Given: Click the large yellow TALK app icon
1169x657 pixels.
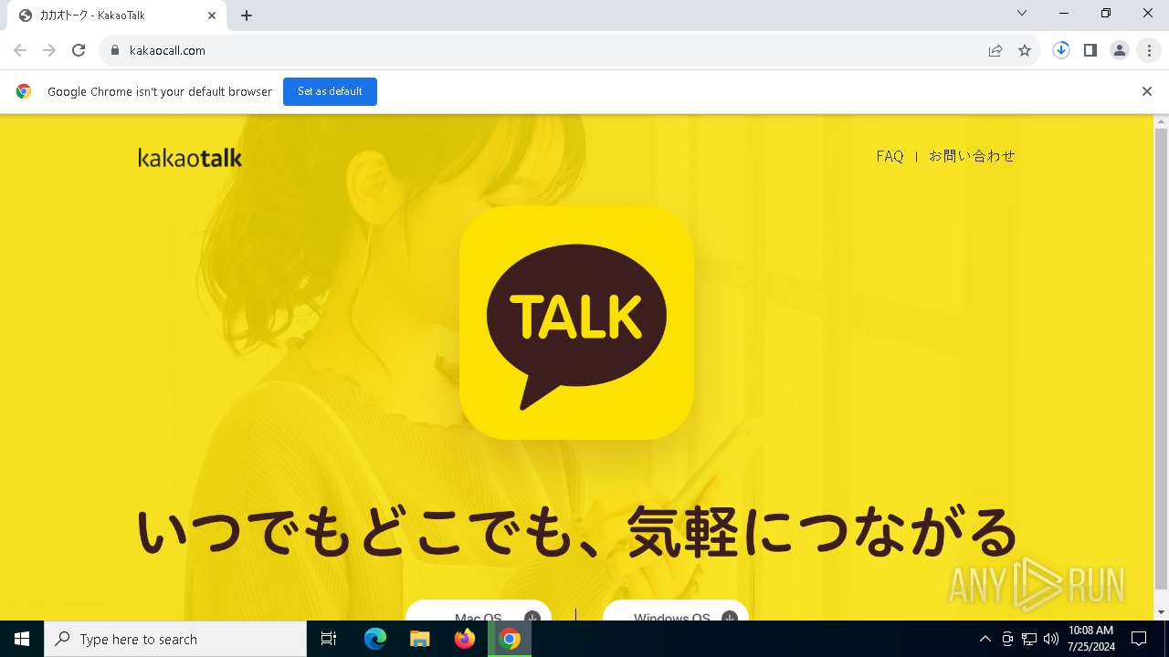Looking at the screenshot, I should (576, 323).
